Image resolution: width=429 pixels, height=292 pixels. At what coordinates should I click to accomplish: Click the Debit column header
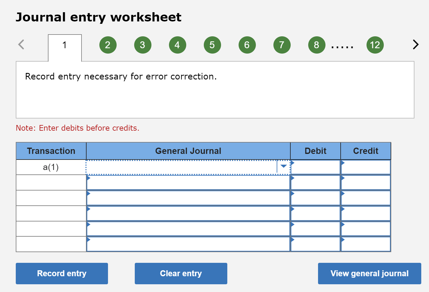pyautogui.click(x=315, y=151)
